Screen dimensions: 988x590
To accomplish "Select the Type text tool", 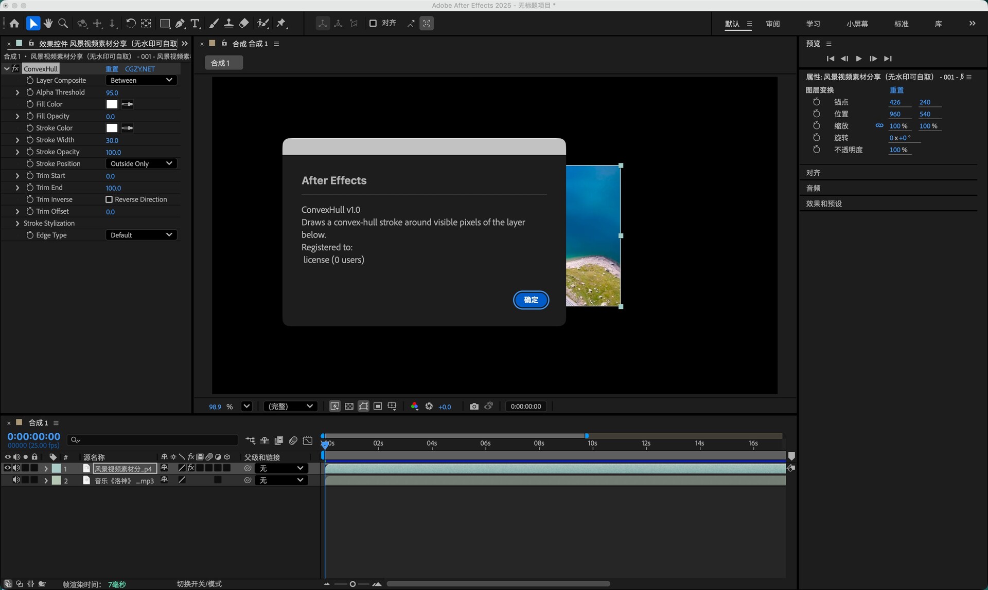I will (195, 24).
